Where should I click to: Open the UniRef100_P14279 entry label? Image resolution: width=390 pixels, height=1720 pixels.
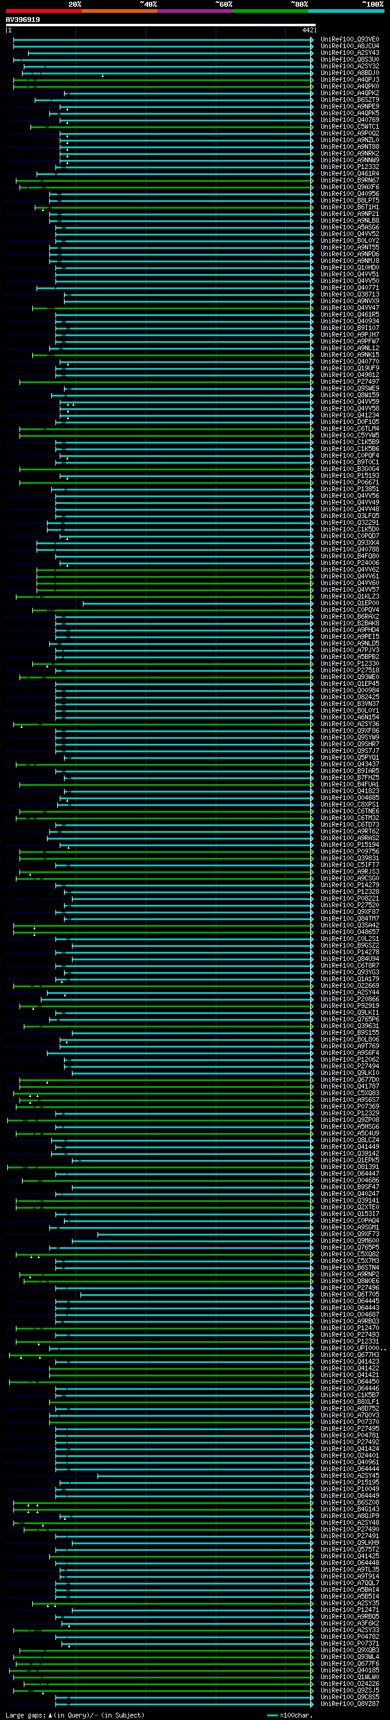click(x=349, y=885)
